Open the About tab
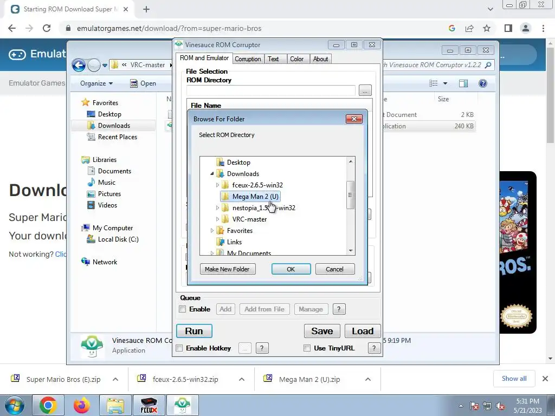The width and height of the screenshot is (555, 416). (x=320, y=59)
